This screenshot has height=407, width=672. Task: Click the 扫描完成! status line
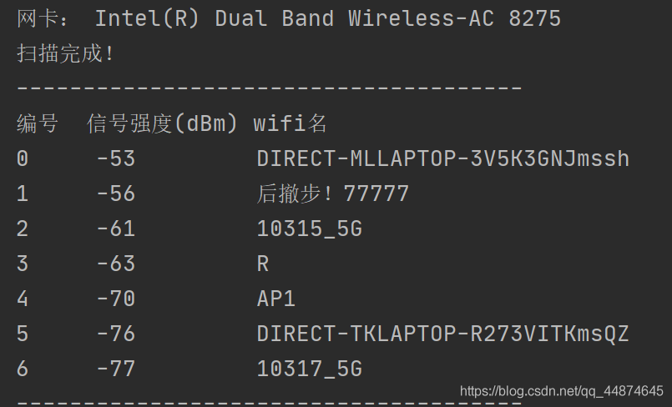click(66, 54)
